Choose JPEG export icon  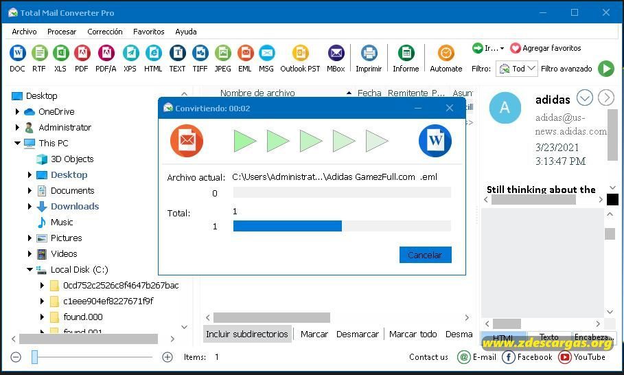tap(223, 53)
